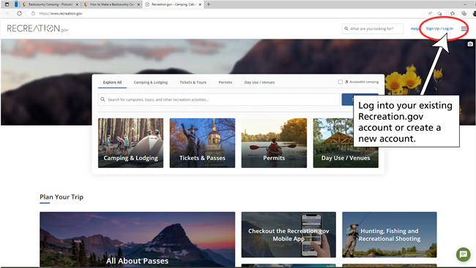Viewport: 476px width, 268px height.
Task: Close the Recreation.gov browser tab
Action: [x=200, y=4]
